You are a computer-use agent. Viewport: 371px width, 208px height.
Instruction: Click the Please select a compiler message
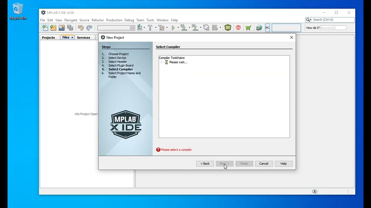tap(176, 150)
